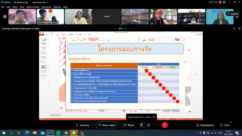Open the File menu
This screenshot has height=136, width=242.
tap(3, 7)
